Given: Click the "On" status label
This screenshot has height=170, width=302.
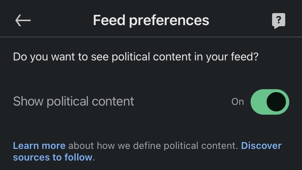Looking at the screenshot, I should click(237, 102).
